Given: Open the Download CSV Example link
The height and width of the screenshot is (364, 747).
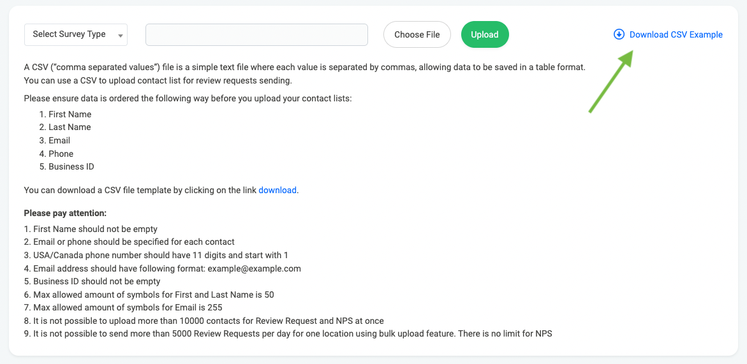Looking at the screenshot, I should coord(676,34).
